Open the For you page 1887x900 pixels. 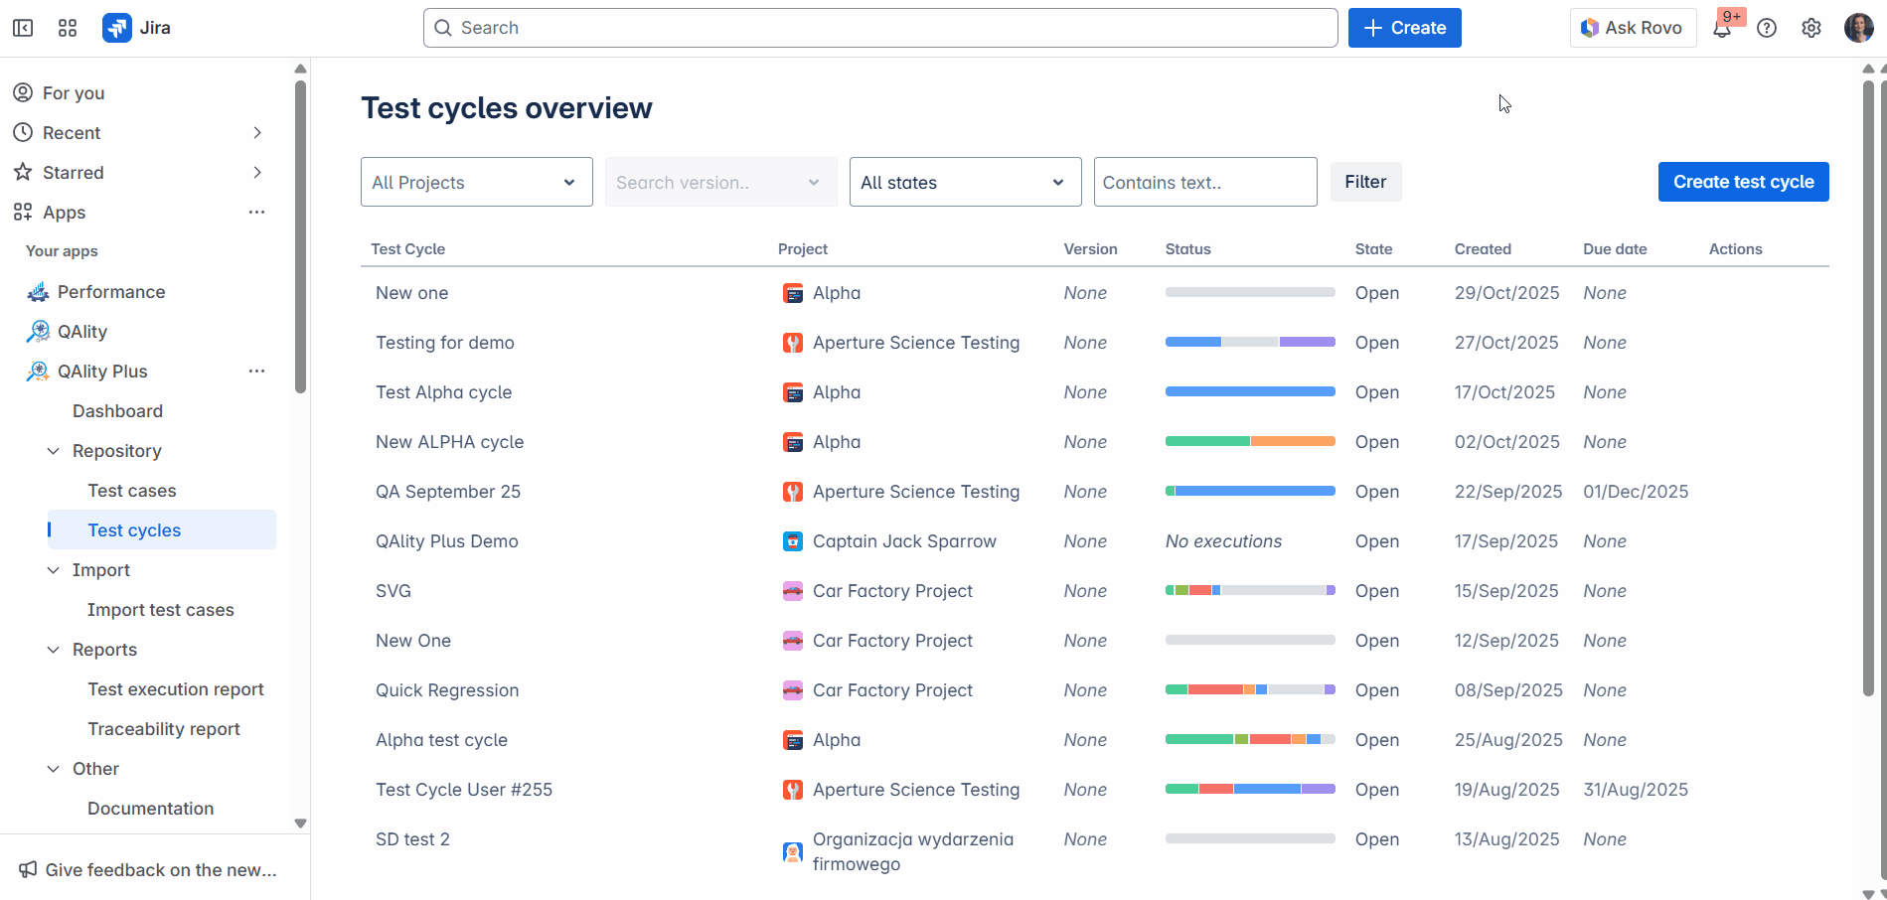74,93
